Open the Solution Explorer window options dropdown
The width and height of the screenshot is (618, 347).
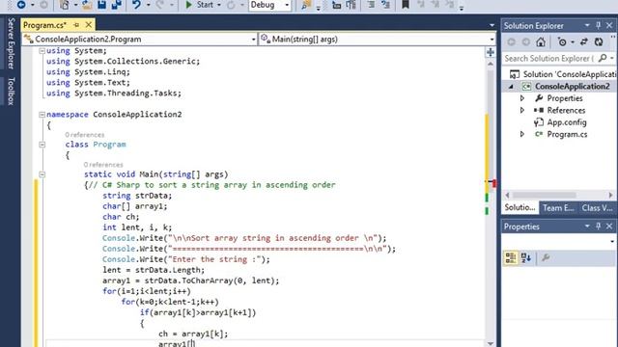pos(587,26)
